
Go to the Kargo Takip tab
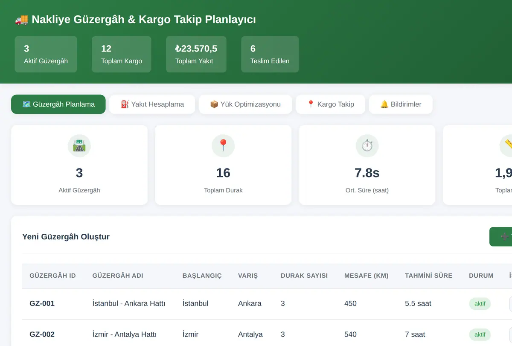pos(330,104)
